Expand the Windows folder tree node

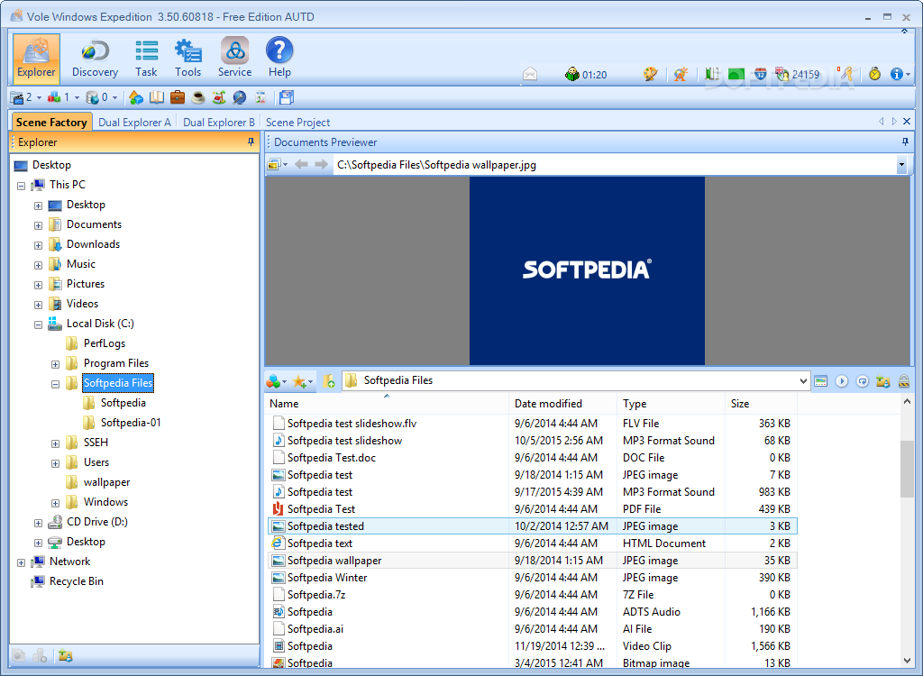tap(55, 504)
